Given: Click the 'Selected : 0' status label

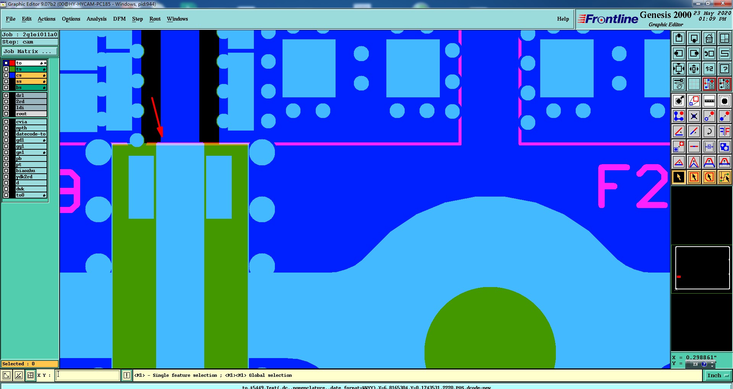Looking at the screenshot, I should tap(30, 364).
